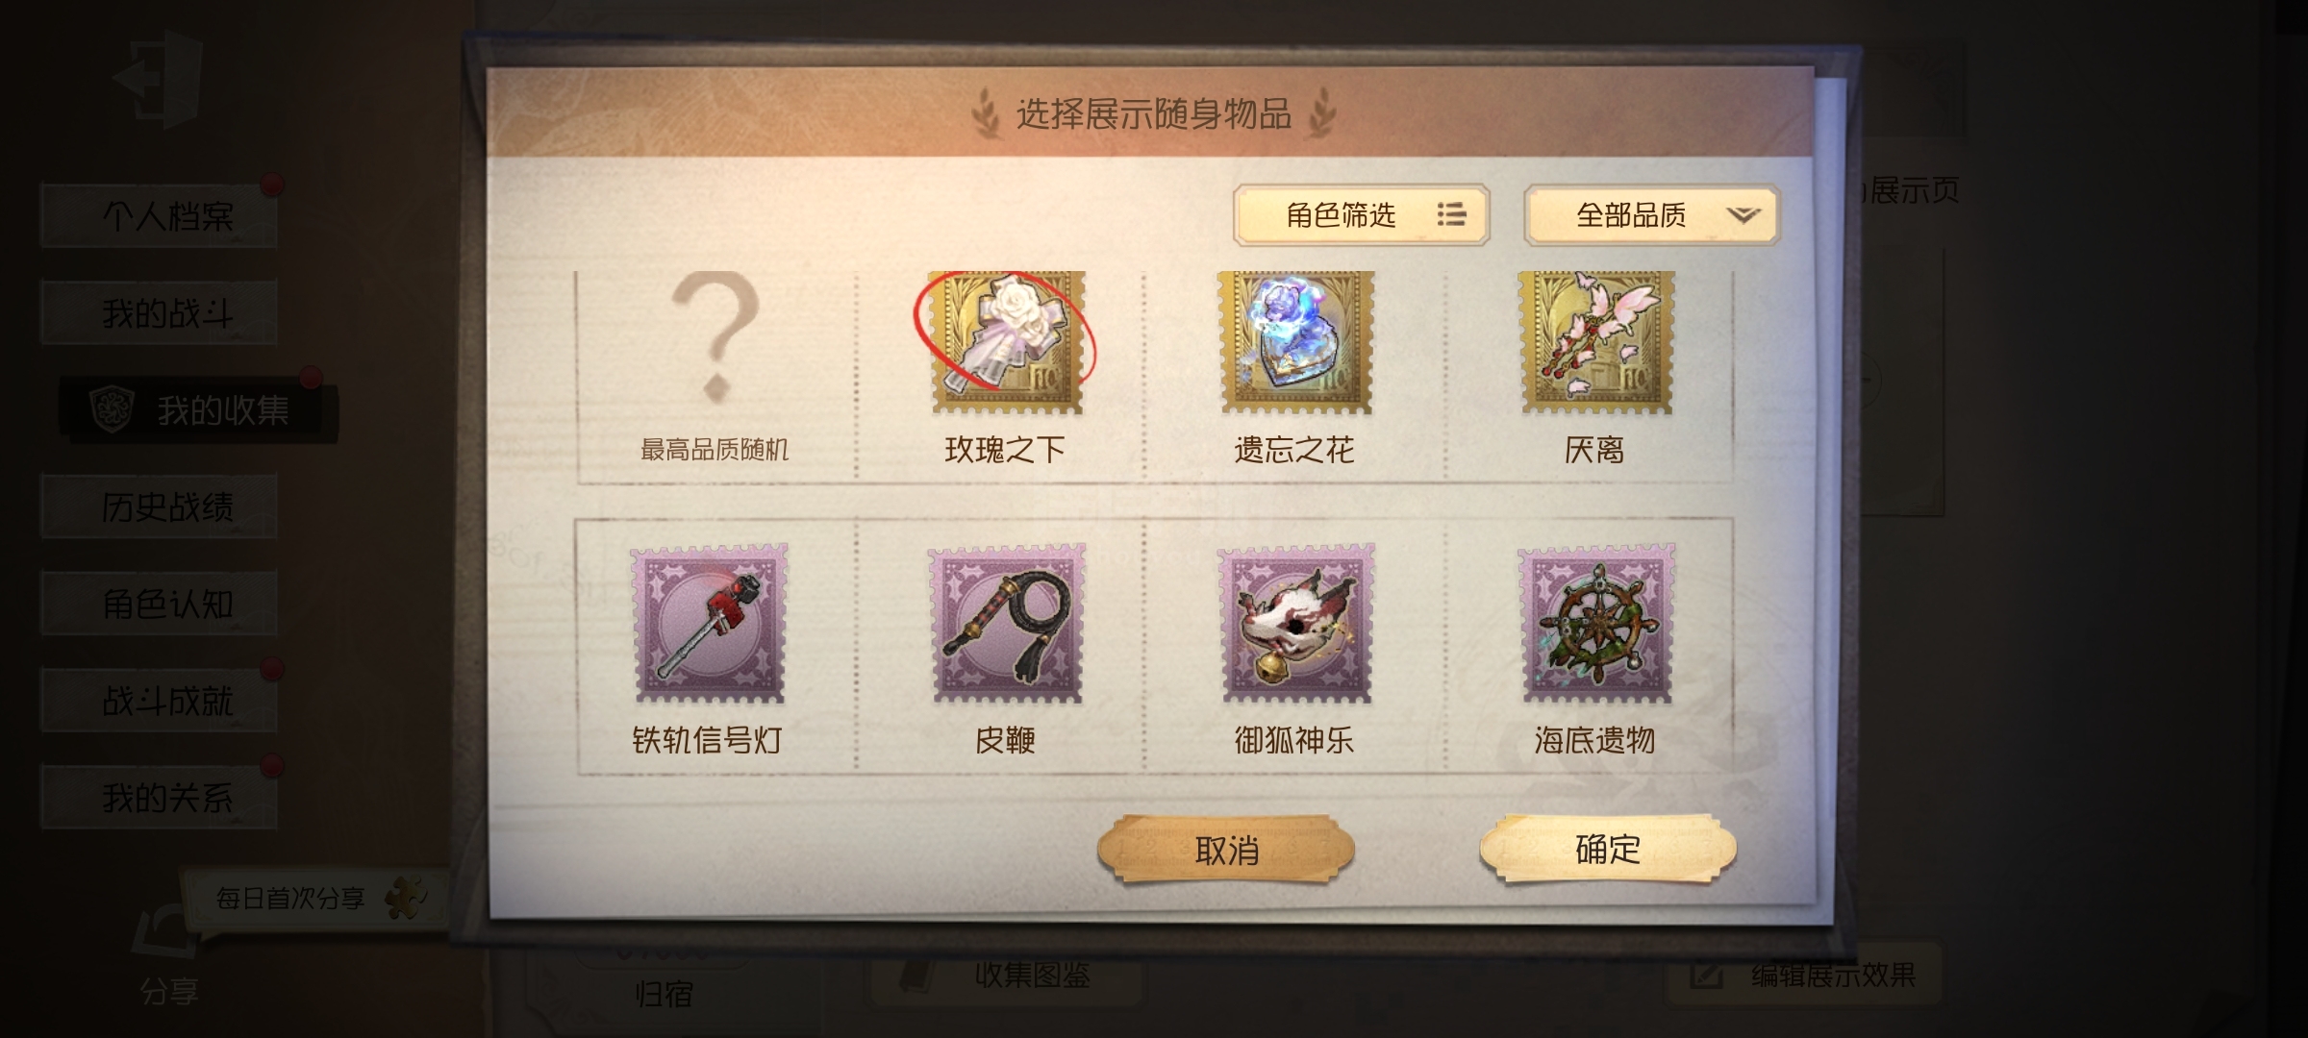Screen dimensions: 2308x1038
Task: Click the chevron arrow on 全部品质
Action: [1743, 215]
